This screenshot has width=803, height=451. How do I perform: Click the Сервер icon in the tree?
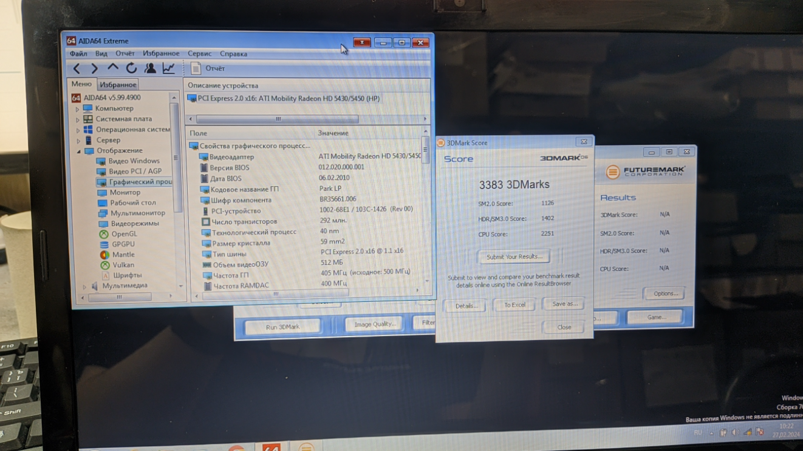click(88, 140)
